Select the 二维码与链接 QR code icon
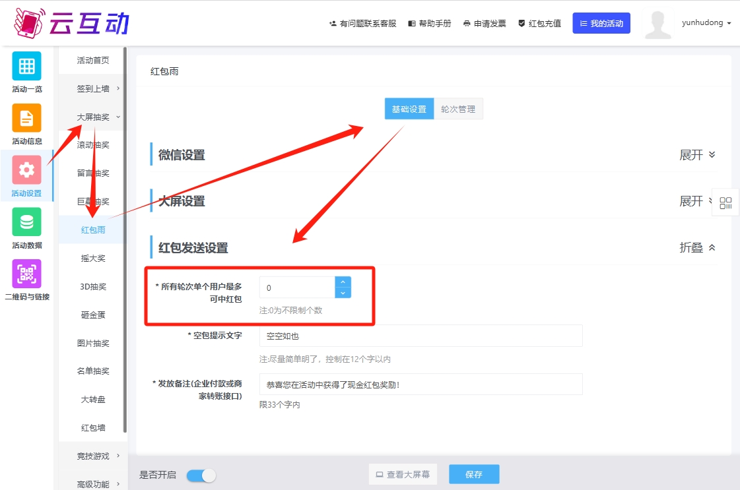Screen dimensions: 740x490 [x=26, y=273]
